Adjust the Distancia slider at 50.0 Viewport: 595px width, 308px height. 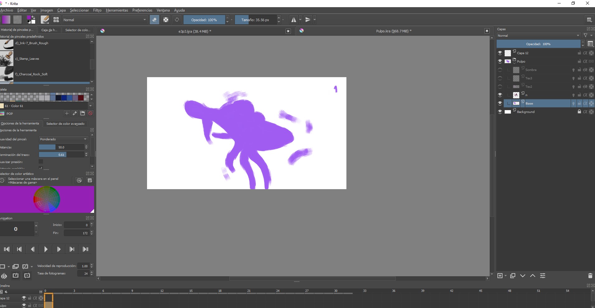pyautogui.click(x=61, y=147)
